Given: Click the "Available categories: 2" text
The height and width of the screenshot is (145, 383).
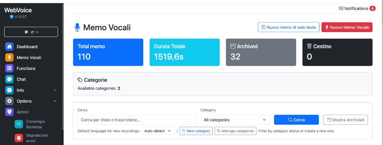Looking at the screenshot, I should (x=99, y=88).
